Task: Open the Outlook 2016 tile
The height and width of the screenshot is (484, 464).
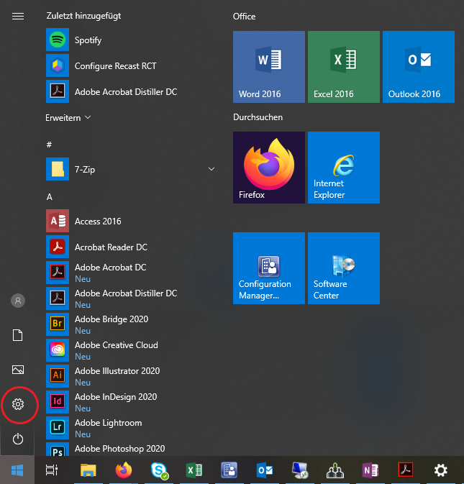Action: tap(418, 67)
